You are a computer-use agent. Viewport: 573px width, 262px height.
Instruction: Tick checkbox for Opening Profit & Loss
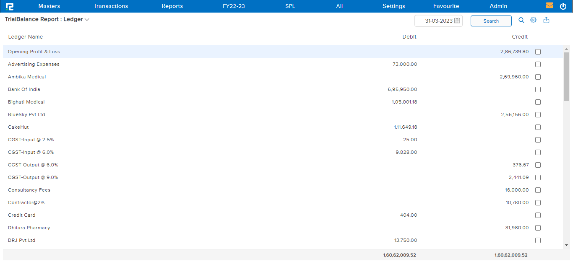[538, 52]
